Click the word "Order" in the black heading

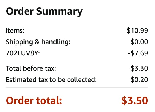coord(20,11)
